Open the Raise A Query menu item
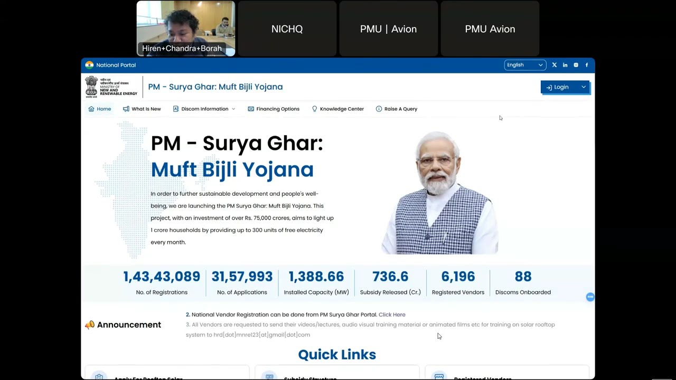This screenshot has width=676, height=380. tap(396, 109)
